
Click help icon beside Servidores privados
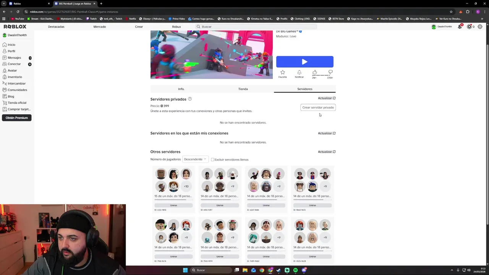[x=190, y=99]
